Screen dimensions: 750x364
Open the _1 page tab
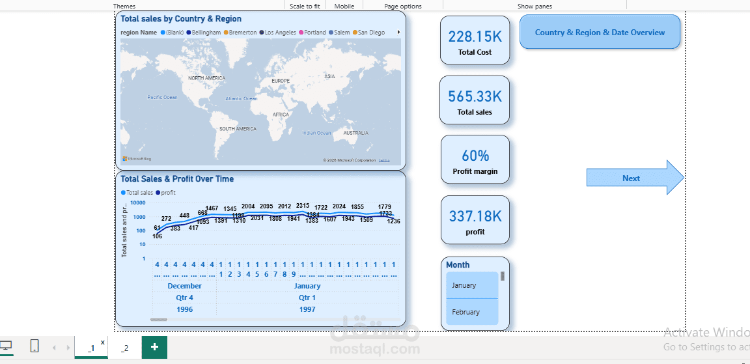pos(91,348)
